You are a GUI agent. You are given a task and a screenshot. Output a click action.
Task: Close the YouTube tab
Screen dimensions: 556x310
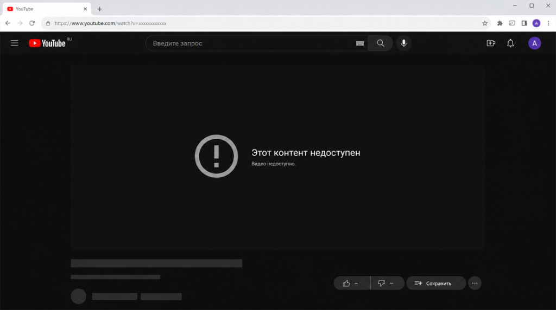[85, 9]
